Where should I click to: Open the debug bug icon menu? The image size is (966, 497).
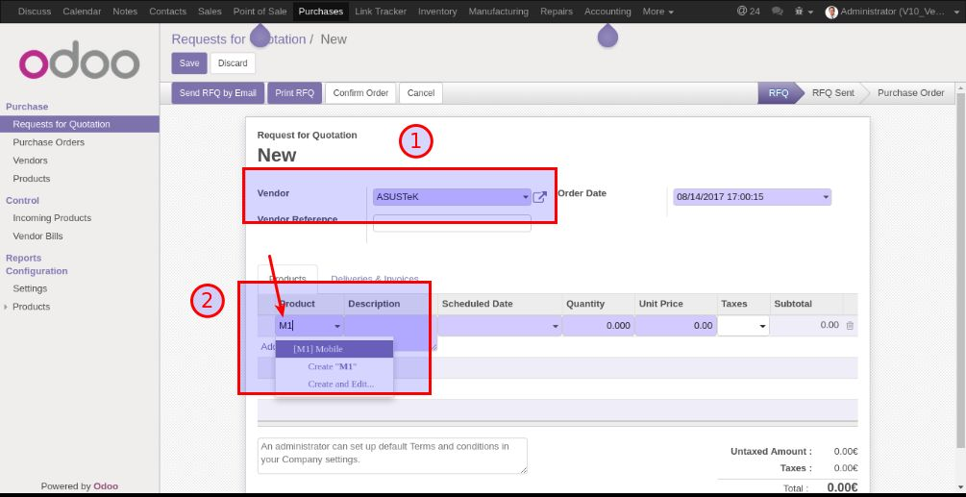tap(803, 12)
